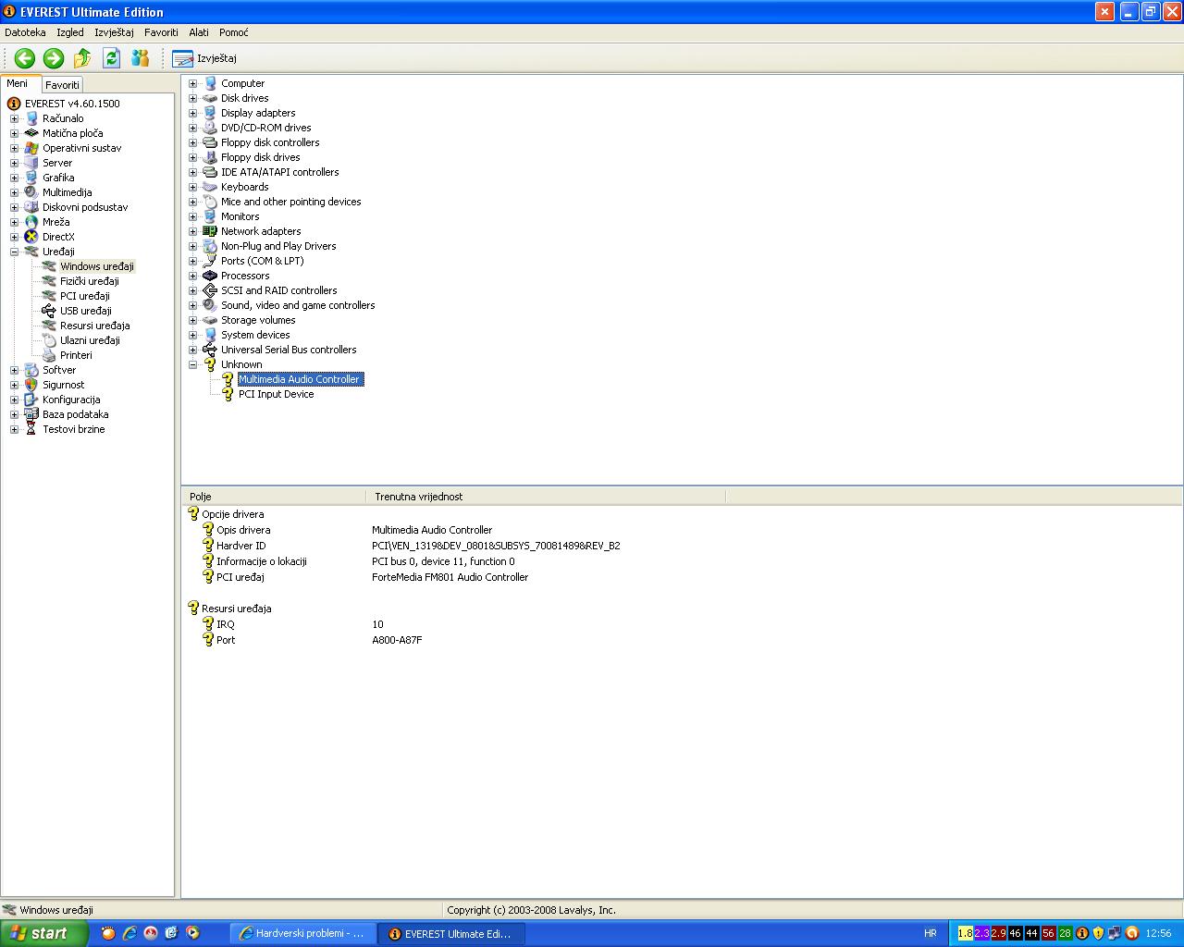Expand the Network adapters device group
Viewport: 1184px width, 947px height.
193,231
